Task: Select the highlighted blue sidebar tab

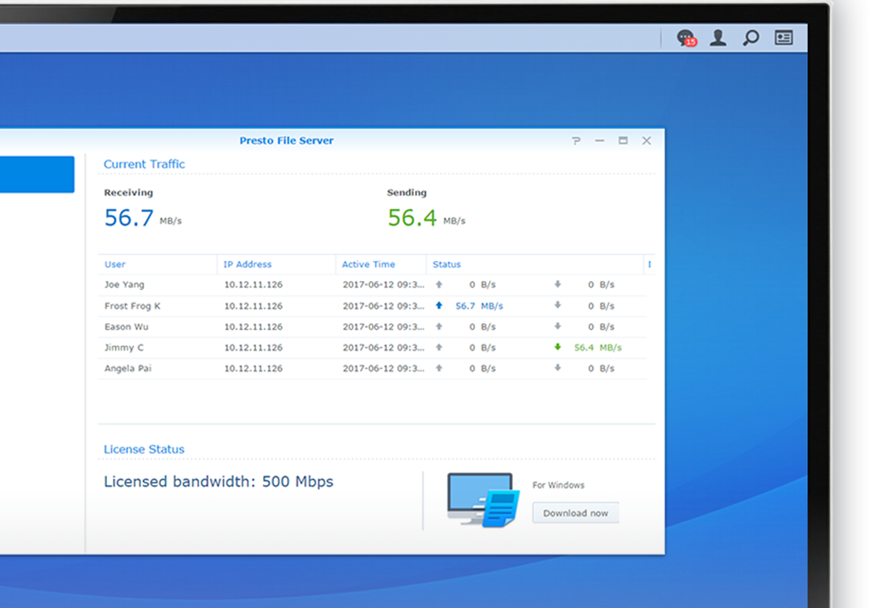Action: 37,174
